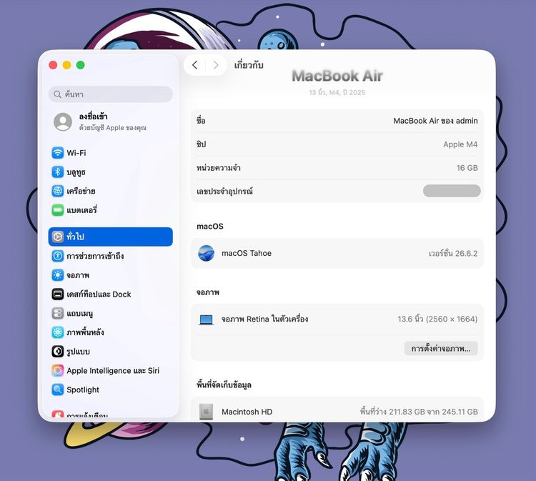Select Spotlight label in the sidebar
The height and width of the screenshot is (481, 536).
point(83,390)
